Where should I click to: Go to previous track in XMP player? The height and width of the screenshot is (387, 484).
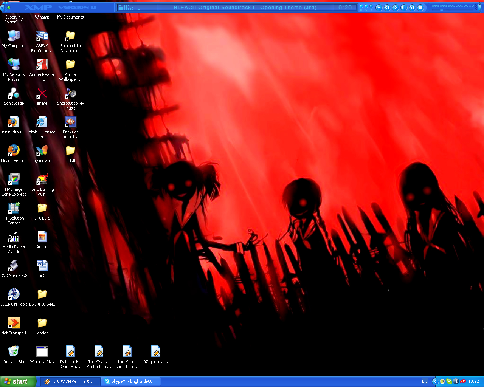pyautogui.click(x=387, y=8)
